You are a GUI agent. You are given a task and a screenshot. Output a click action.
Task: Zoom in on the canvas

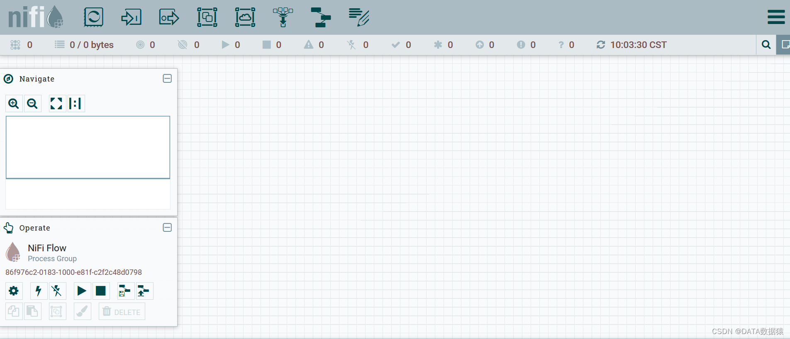[14, 103]
